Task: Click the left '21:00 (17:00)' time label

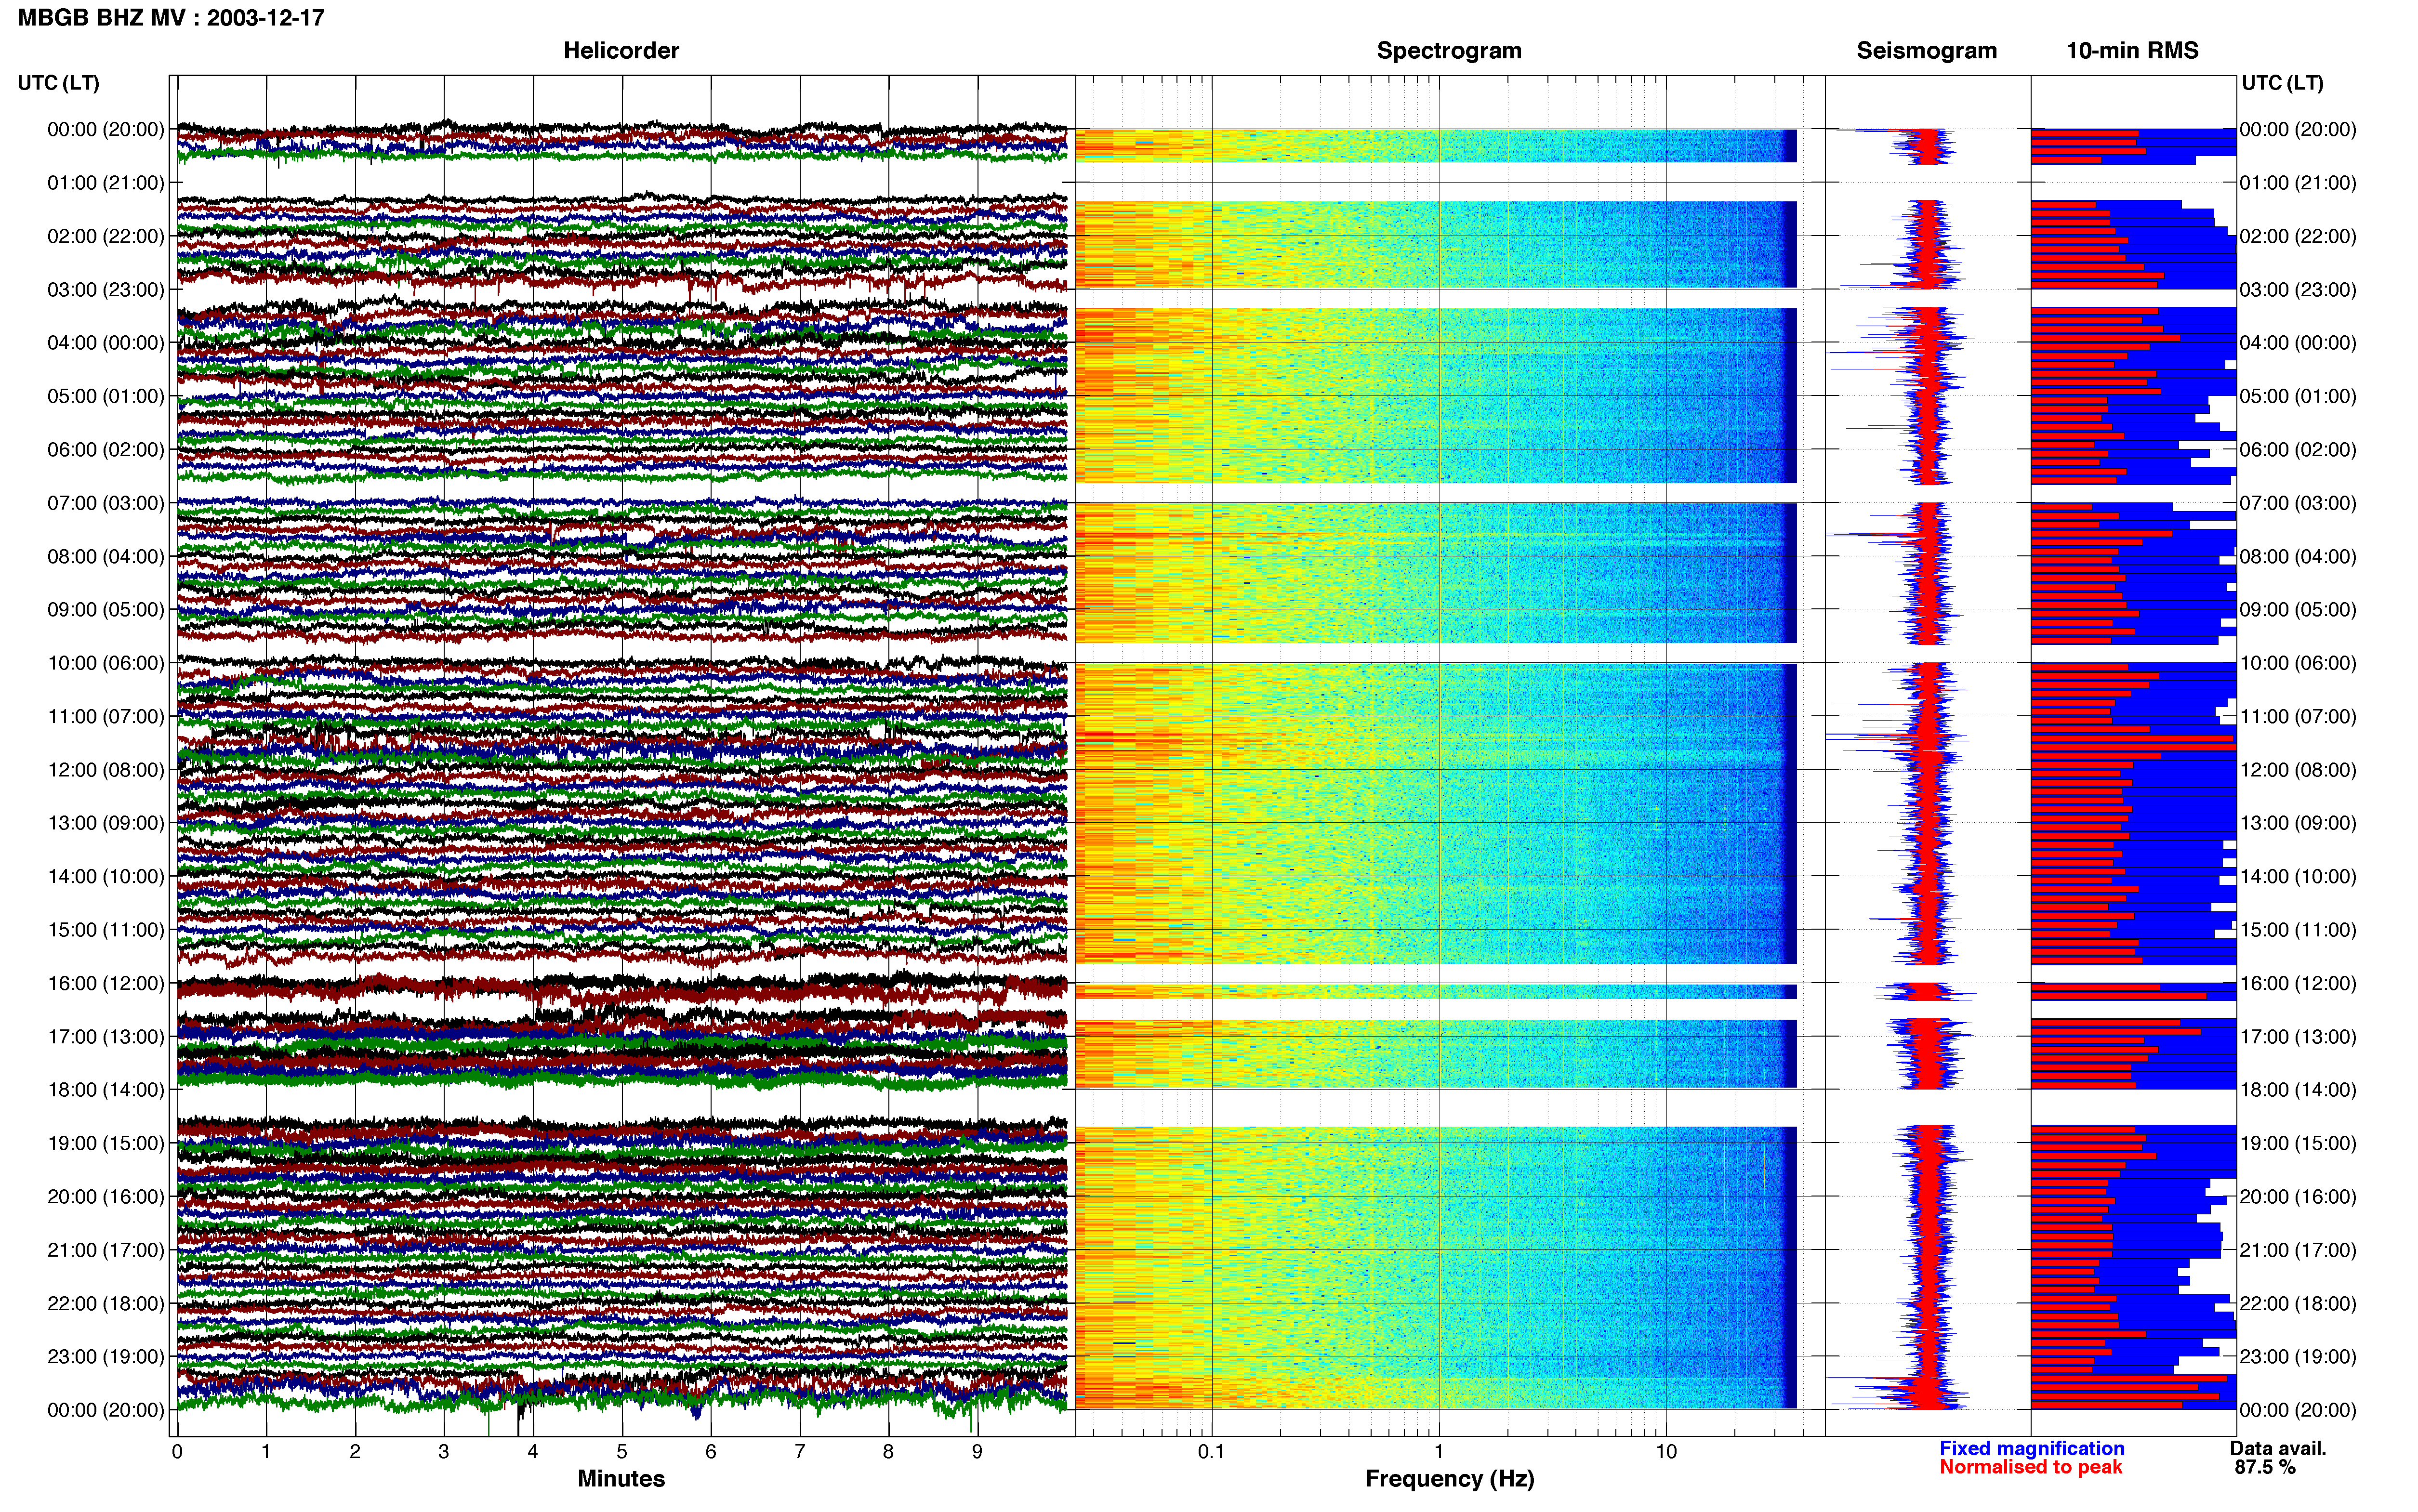Action: point(105,1250)
